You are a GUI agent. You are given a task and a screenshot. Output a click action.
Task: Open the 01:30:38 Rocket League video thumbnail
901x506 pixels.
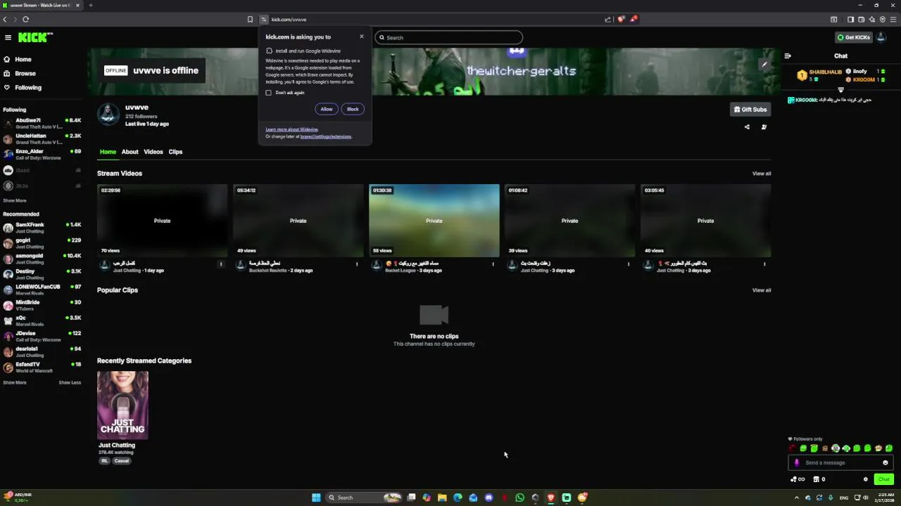[x=434, y=221]
